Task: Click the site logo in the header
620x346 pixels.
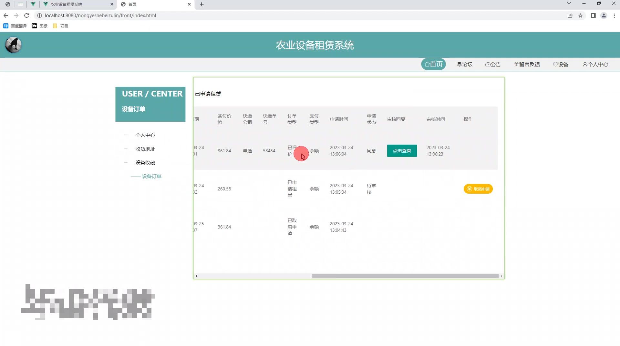Action: (x=13, y=45)
